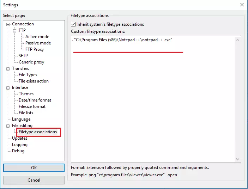248x189 pixels.
Task: Click inside the custom filetype associations box
Action: [x=153, y=99]
